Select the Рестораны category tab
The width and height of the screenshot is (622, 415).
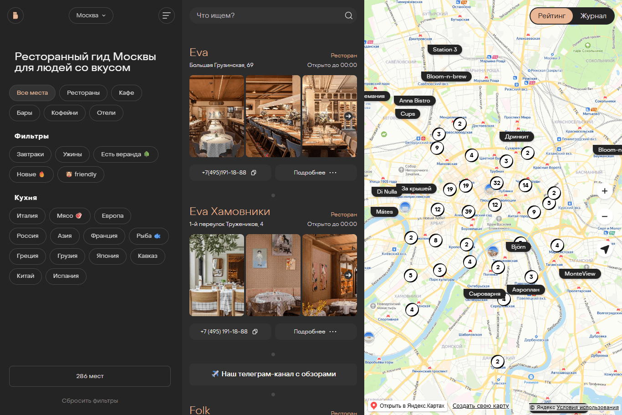coord(83,93)
